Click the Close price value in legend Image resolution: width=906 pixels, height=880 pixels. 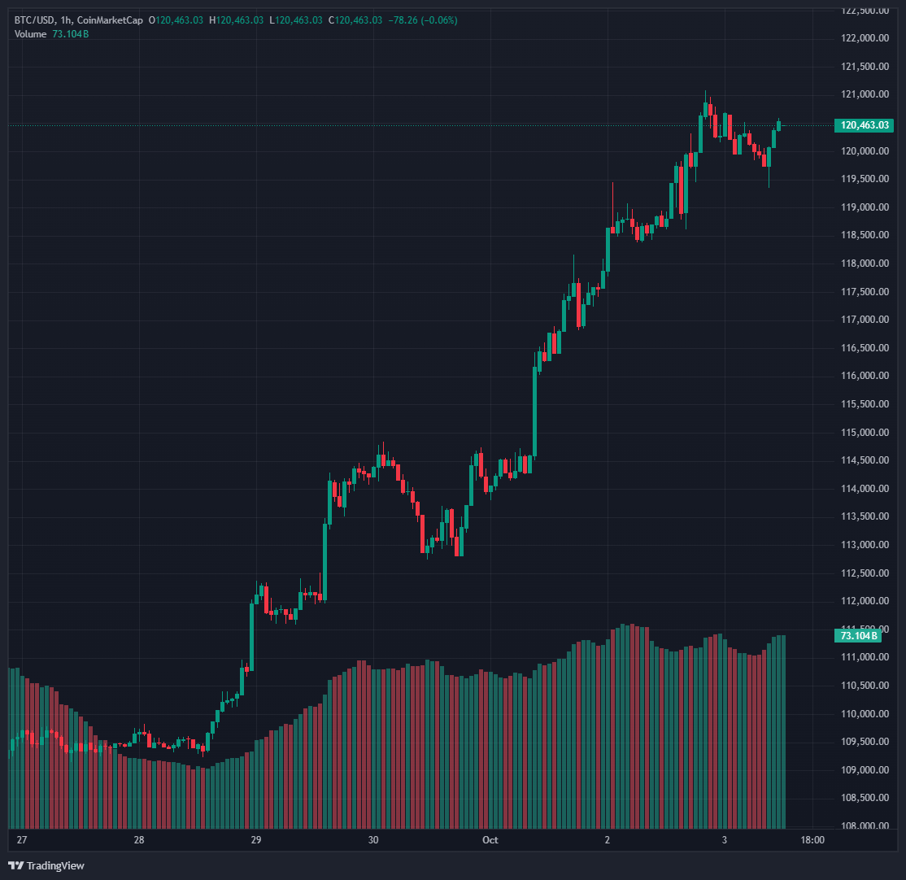tap(359, 20)
